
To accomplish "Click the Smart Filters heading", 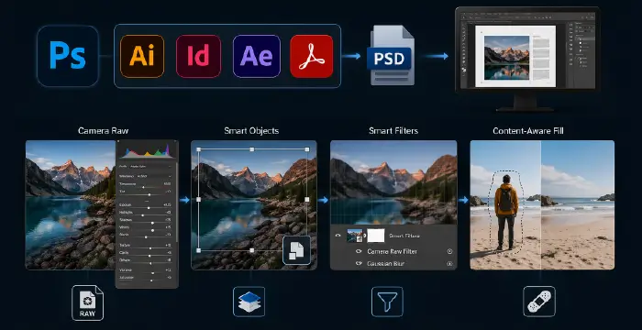I will tap(393, 131).
